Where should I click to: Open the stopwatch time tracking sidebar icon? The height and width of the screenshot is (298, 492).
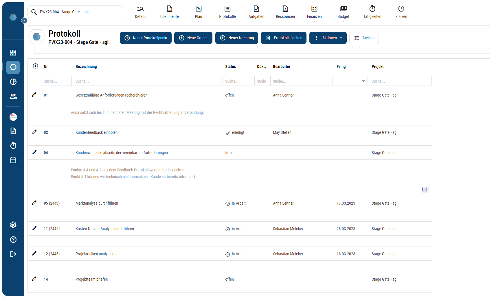point(13,145)
